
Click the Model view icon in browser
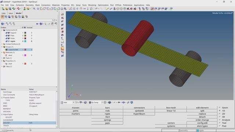(x=3, y=16)
